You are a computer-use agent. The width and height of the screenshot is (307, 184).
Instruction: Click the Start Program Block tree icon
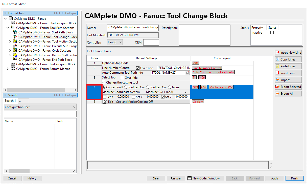point(13,23)
